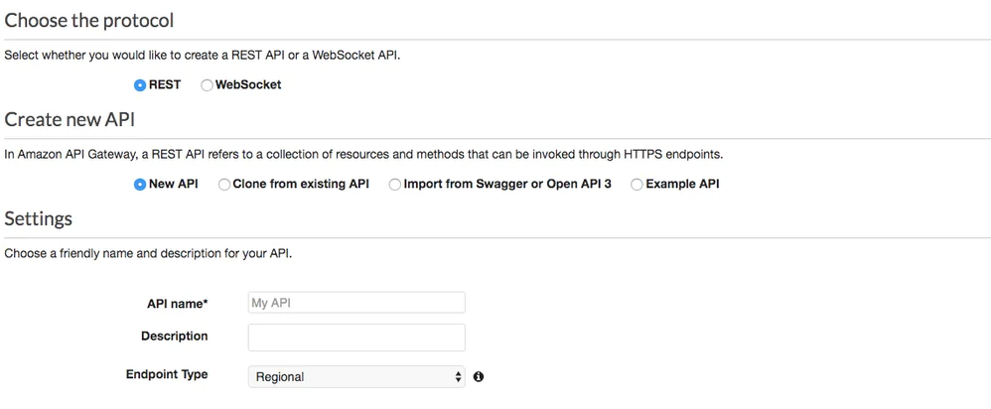Pick Import from Swagger or Open API 3
This screenshot has width=991, height=409.
tap(395, 185)
